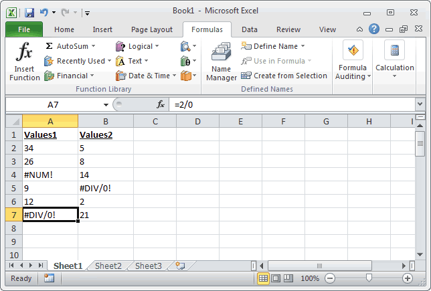The image size is (431, 291).
Task: Open Recently Used functions list
Action: pos(78,61)
